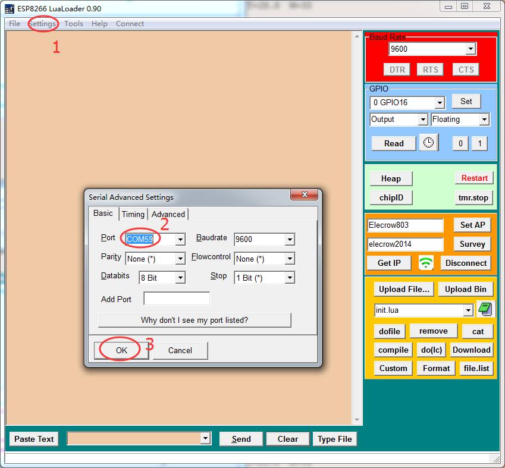Image resolution: width=505 pixels, height=468 pixels.
Task: Click the Download button
Action: pos(472,350)
